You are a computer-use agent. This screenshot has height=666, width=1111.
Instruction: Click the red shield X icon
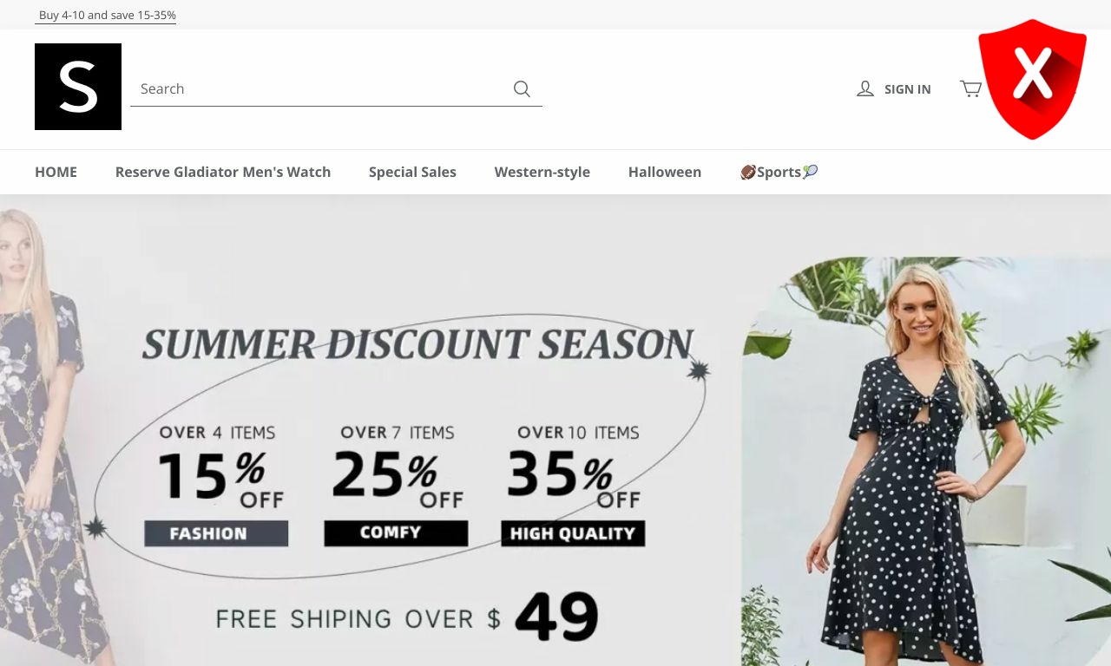click(x=1032, y=79)
